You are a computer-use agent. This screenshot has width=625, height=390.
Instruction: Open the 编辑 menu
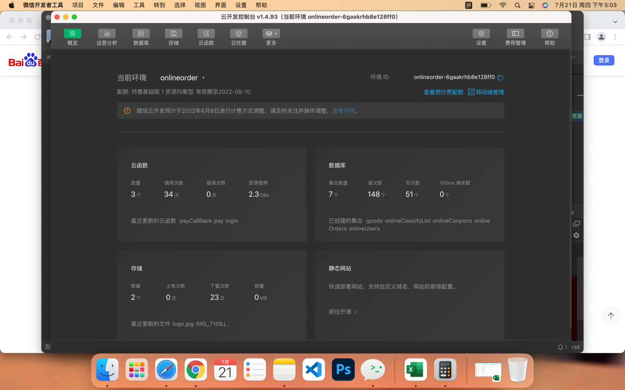pos(119,5)
